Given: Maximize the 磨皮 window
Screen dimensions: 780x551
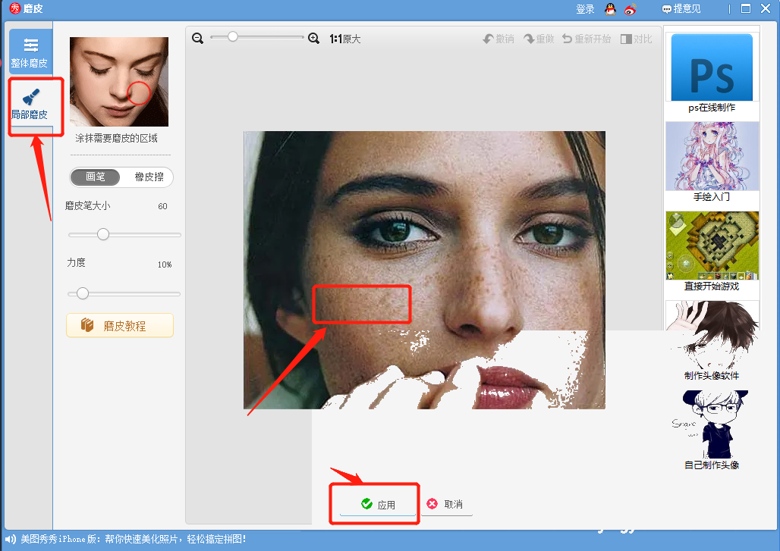Looking at the screenshot, I should [746, 8].
